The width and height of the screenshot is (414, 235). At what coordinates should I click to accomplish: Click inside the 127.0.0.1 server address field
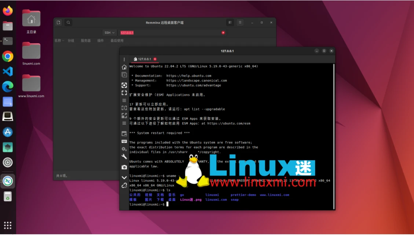click(x=165, y=33)
